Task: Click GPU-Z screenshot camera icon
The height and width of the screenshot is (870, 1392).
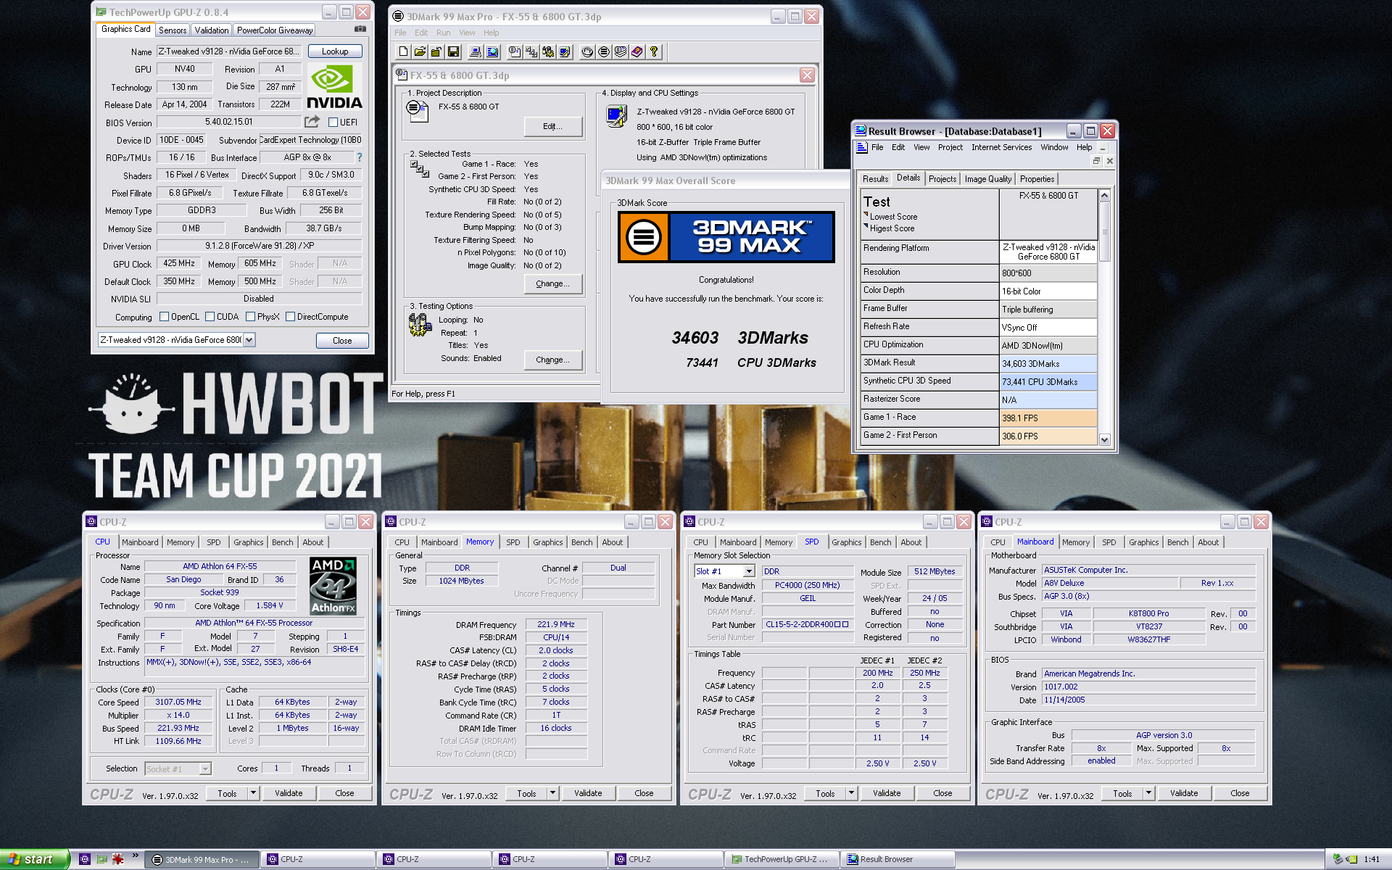Action: pos(360,29)
